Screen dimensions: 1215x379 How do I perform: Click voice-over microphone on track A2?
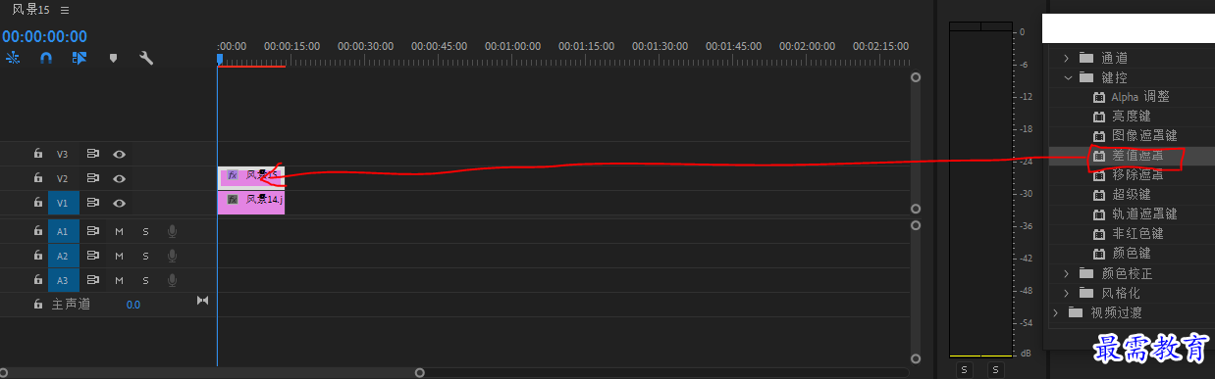172,256
